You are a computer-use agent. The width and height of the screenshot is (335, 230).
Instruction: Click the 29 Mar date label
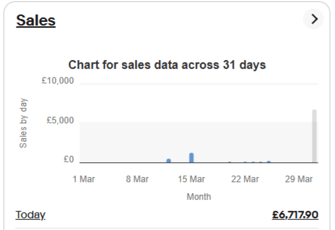[299, 179]
